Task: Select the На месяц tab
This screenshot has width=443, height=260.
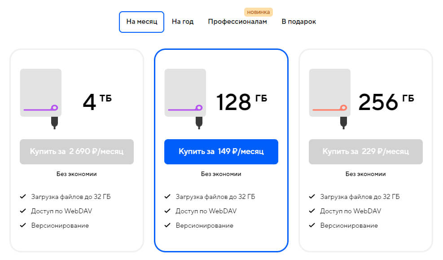Action: (141, 22)
